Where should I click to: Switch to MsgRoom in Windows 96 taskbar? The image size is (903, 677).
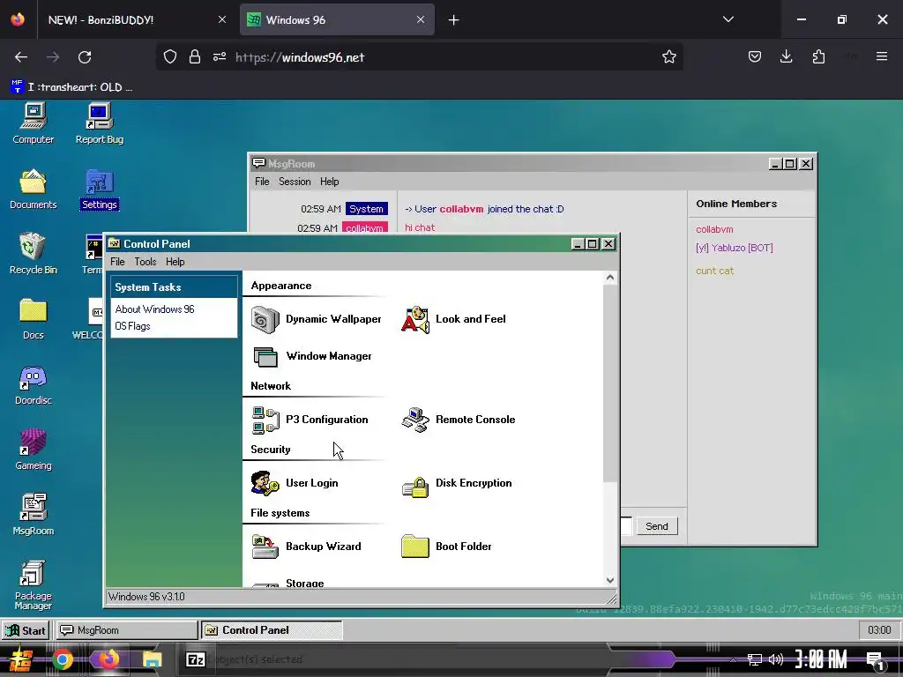tap(127, 630)
